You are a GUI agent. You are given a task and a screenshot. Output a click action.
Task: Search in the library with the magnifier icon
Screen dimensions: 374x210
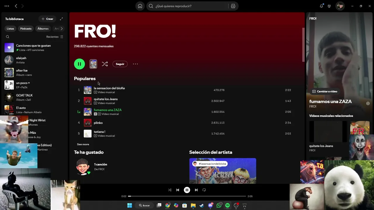[8, 37]
